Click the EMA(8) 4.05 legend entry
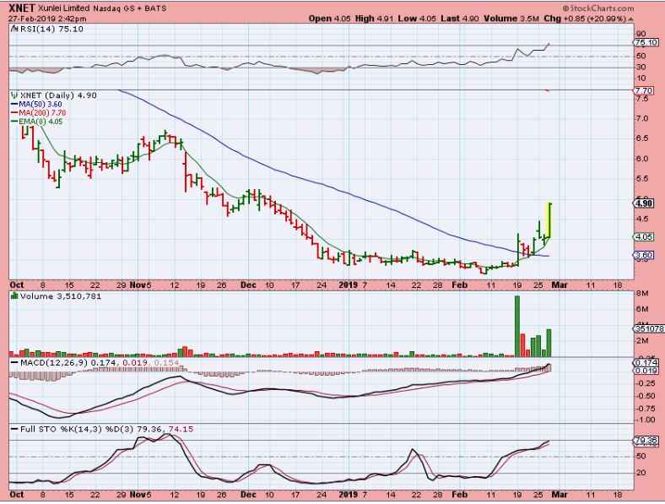The width and height of the screenshot is (665, 504). pyautogui.click(x=41, y=122)
